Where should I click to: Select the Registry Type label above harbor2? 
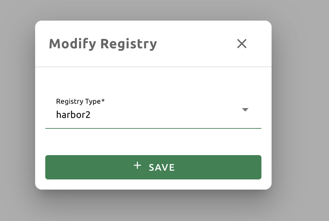[80, 101]
